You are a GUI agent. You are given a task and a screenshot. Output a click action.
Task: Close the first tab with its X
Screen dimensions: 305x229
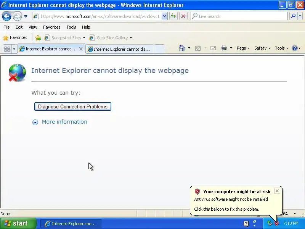click(x=81, y=49)
